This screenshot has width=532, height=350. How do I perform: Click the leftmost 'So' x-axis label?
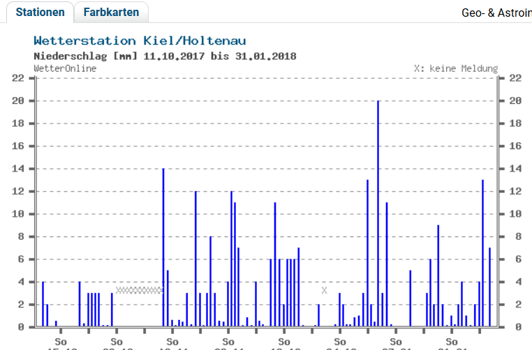[x=61, y=342]
